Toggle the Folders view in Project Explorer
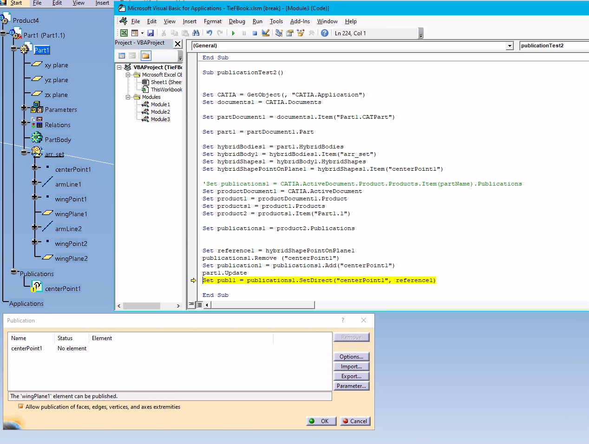This screenshot has height=444, width=589. (x=146, y=55)
